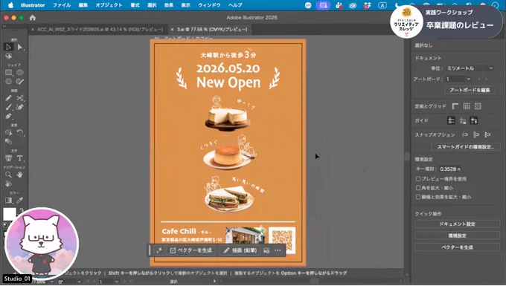Screen dimensions: 506x286
Task: Select the Gradient tool
Action: 8,201
